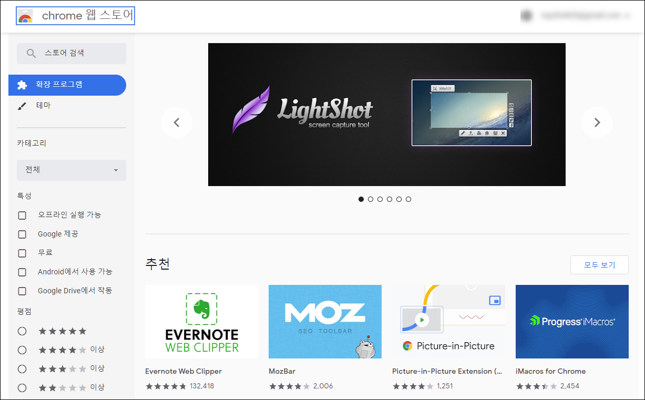This screenshot has height=400, width=645.
Task: Check the Google 제공 filter checkbox
Action: 22,234
